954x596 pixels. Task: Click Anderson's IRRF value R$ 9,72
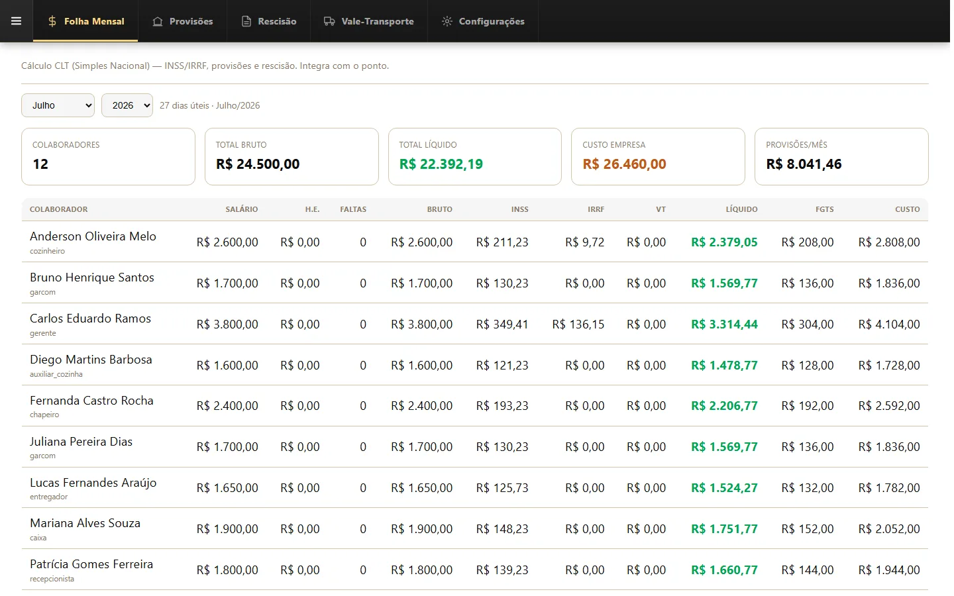584,242
